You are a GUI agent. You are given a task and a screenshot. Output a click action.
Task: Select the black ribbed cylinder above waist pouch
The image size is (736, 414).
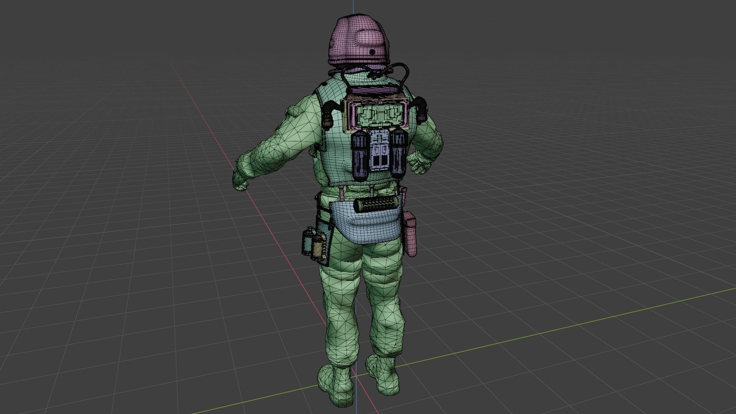pos(376,205)
